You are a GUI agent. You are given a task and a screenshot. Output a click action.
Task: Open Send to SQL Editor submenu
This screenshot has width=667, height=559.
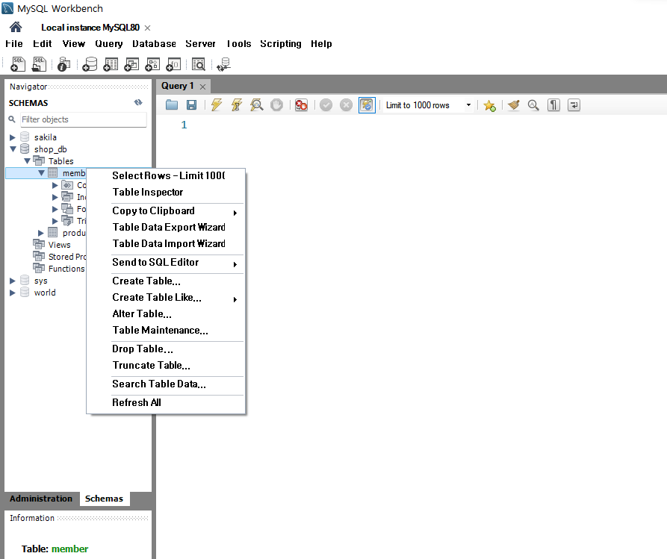166,262
